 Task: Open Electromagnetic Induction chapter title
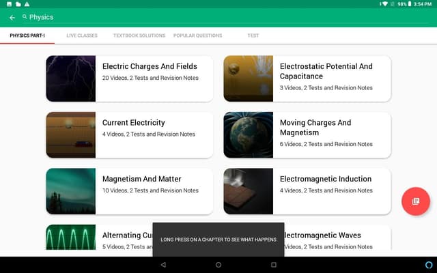326,179
